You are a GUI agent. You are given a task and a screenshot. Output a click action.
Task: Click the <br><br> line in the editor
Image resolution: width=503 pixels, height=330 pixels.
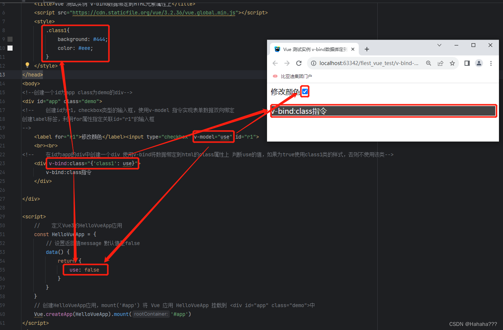[x=46, y=146]
